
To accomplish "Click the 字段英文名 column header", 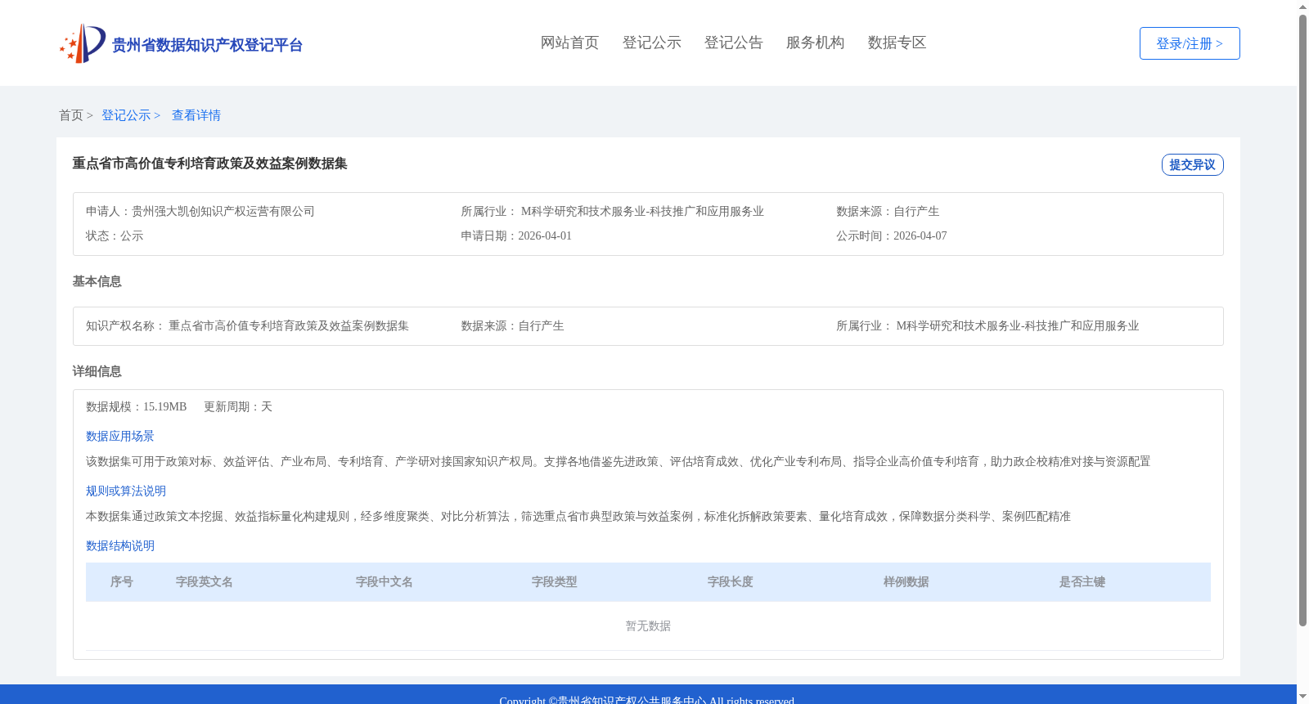I will [x=205, y=581].
